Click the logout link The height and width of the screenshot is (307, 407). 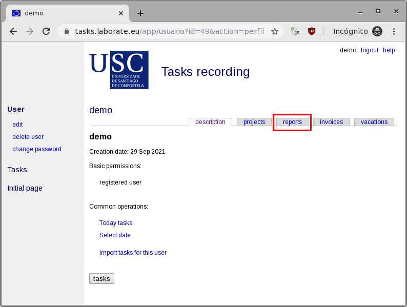click(x=369, y=50)
